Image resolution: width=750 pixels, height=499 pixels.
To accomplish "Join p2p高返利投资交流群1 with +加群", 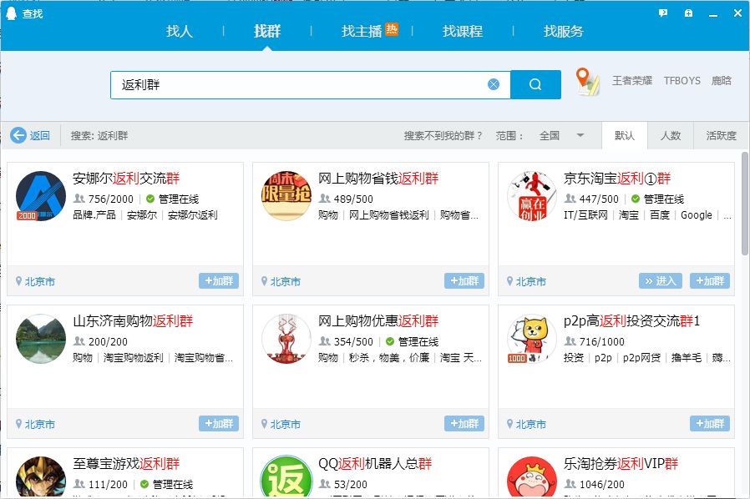I will pyautogui.click(x=710, y=423).
